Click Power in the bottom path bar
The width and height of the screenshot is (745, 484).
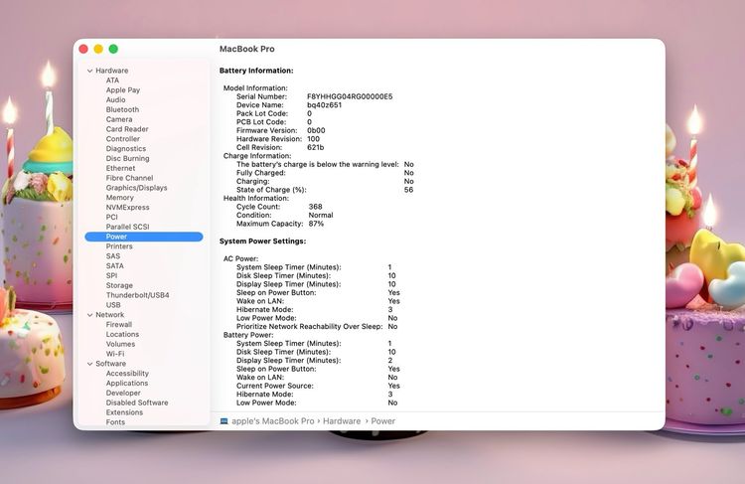[x=383, y=421]
